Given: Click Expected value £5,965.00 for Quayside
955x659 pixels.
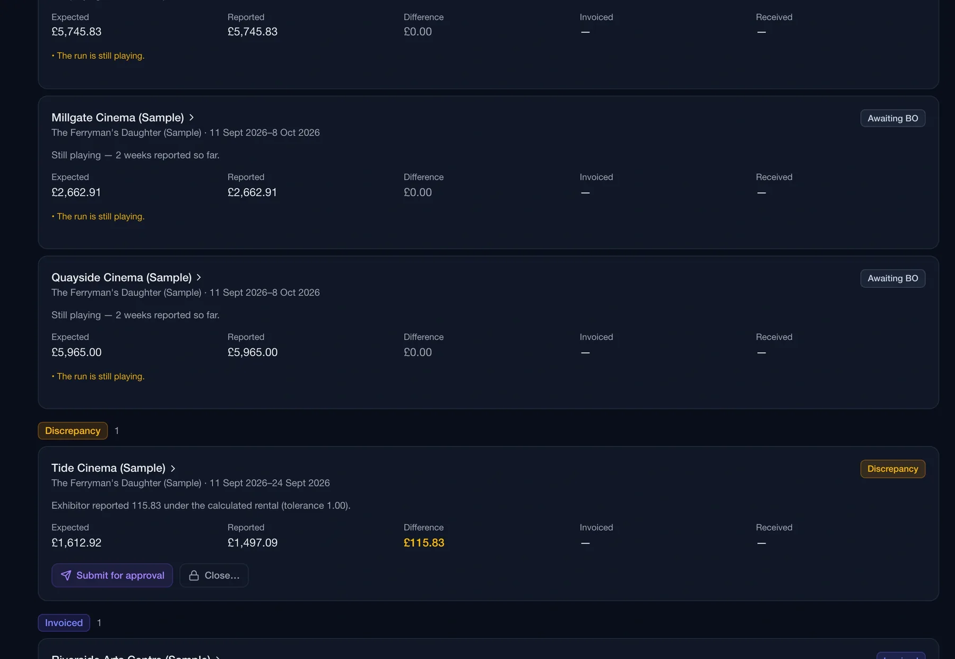Looking at the screenshot, I should coord(76,352).
